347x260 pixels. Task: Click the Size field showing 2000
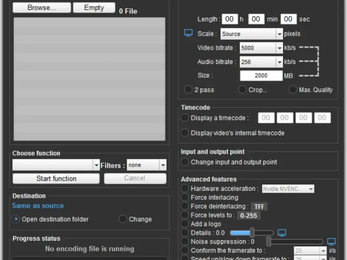click(261, 75)
